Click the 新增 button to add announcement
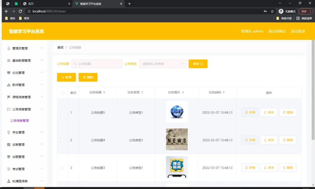 point(66,77)
